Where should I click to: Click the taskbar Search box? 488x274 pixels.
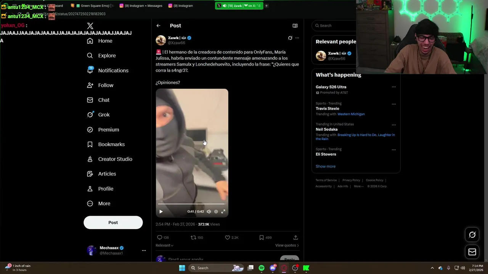tap(216, 268)
